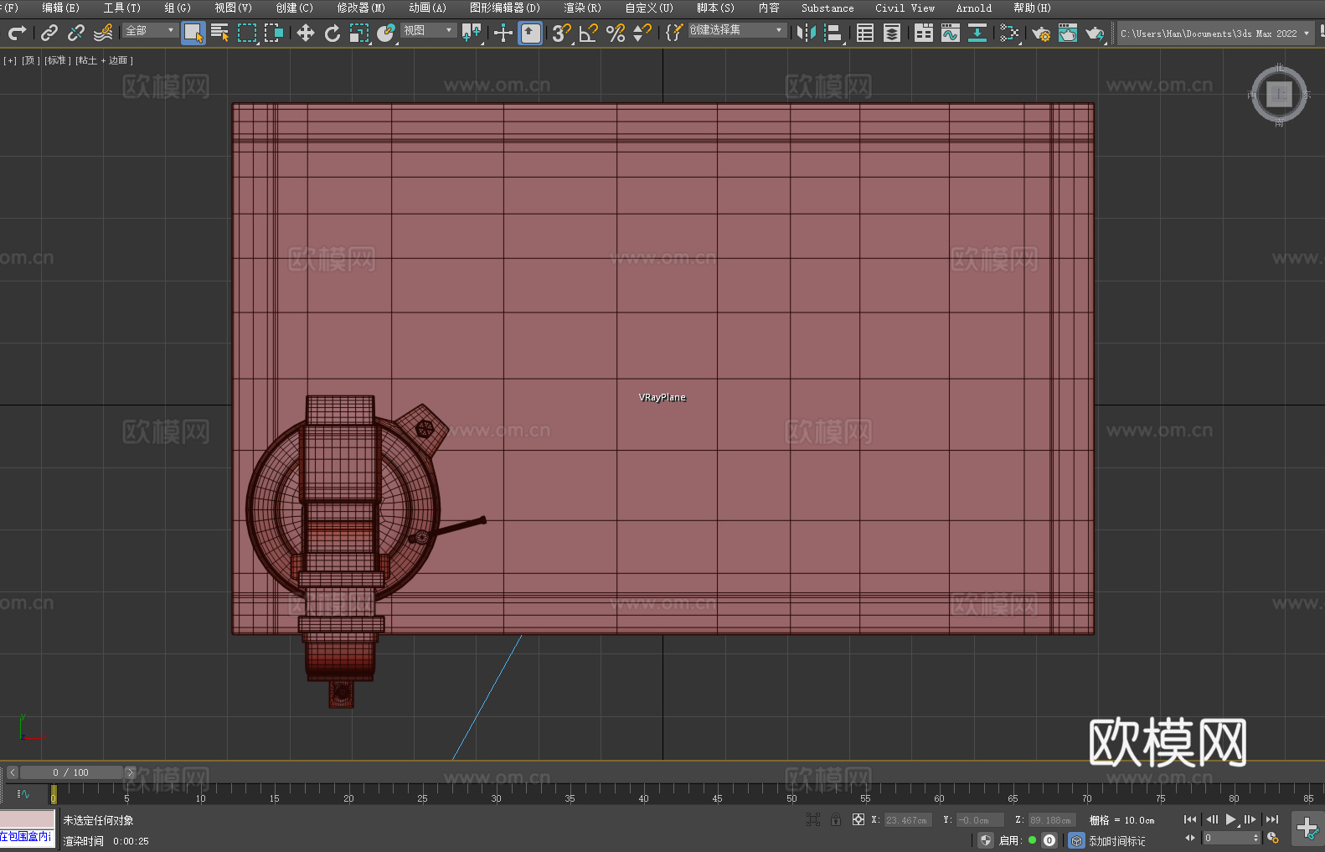Select the Rotate tool

click(x=333, y=33)
